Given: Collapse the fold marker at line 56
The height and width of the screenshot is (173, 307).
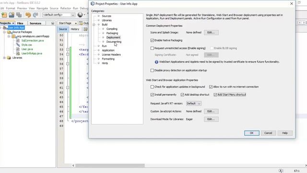Looking at the screenshot, I should point(68,64).
